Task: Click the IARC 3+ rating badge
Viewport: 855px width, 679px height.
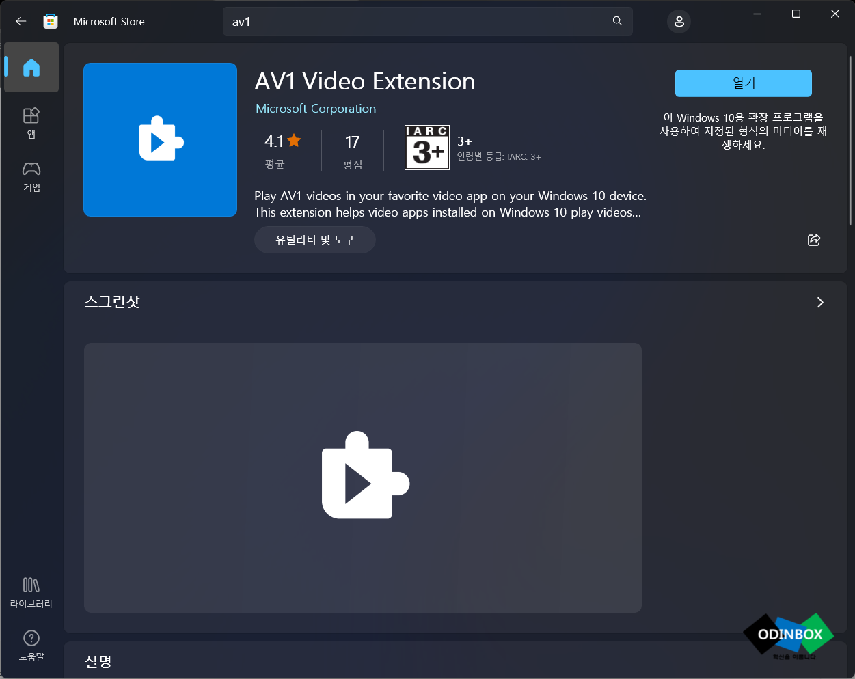Action: [427, 148]
